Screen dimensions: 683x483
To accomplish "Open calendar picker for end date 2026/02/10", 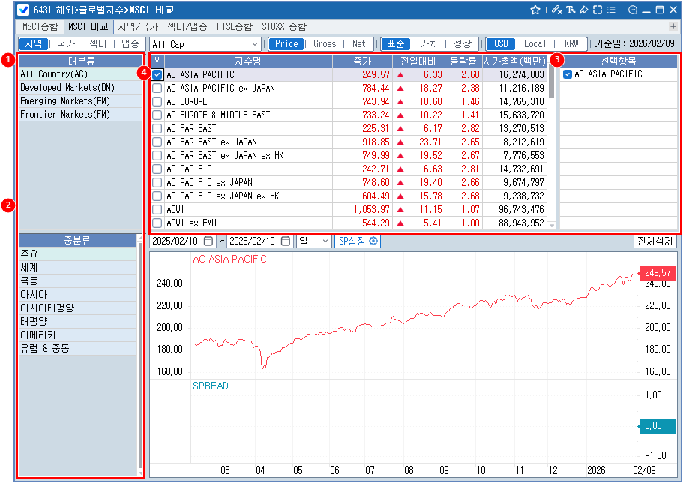I will 286,241.
